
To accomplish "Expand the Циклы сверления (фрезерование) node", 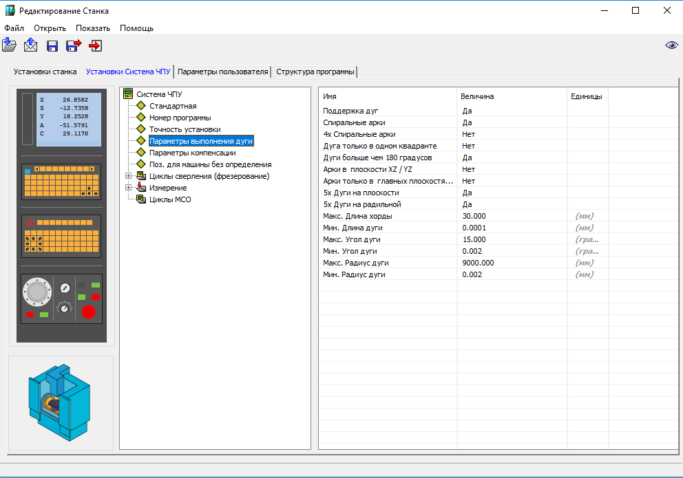I will point(129,176).
